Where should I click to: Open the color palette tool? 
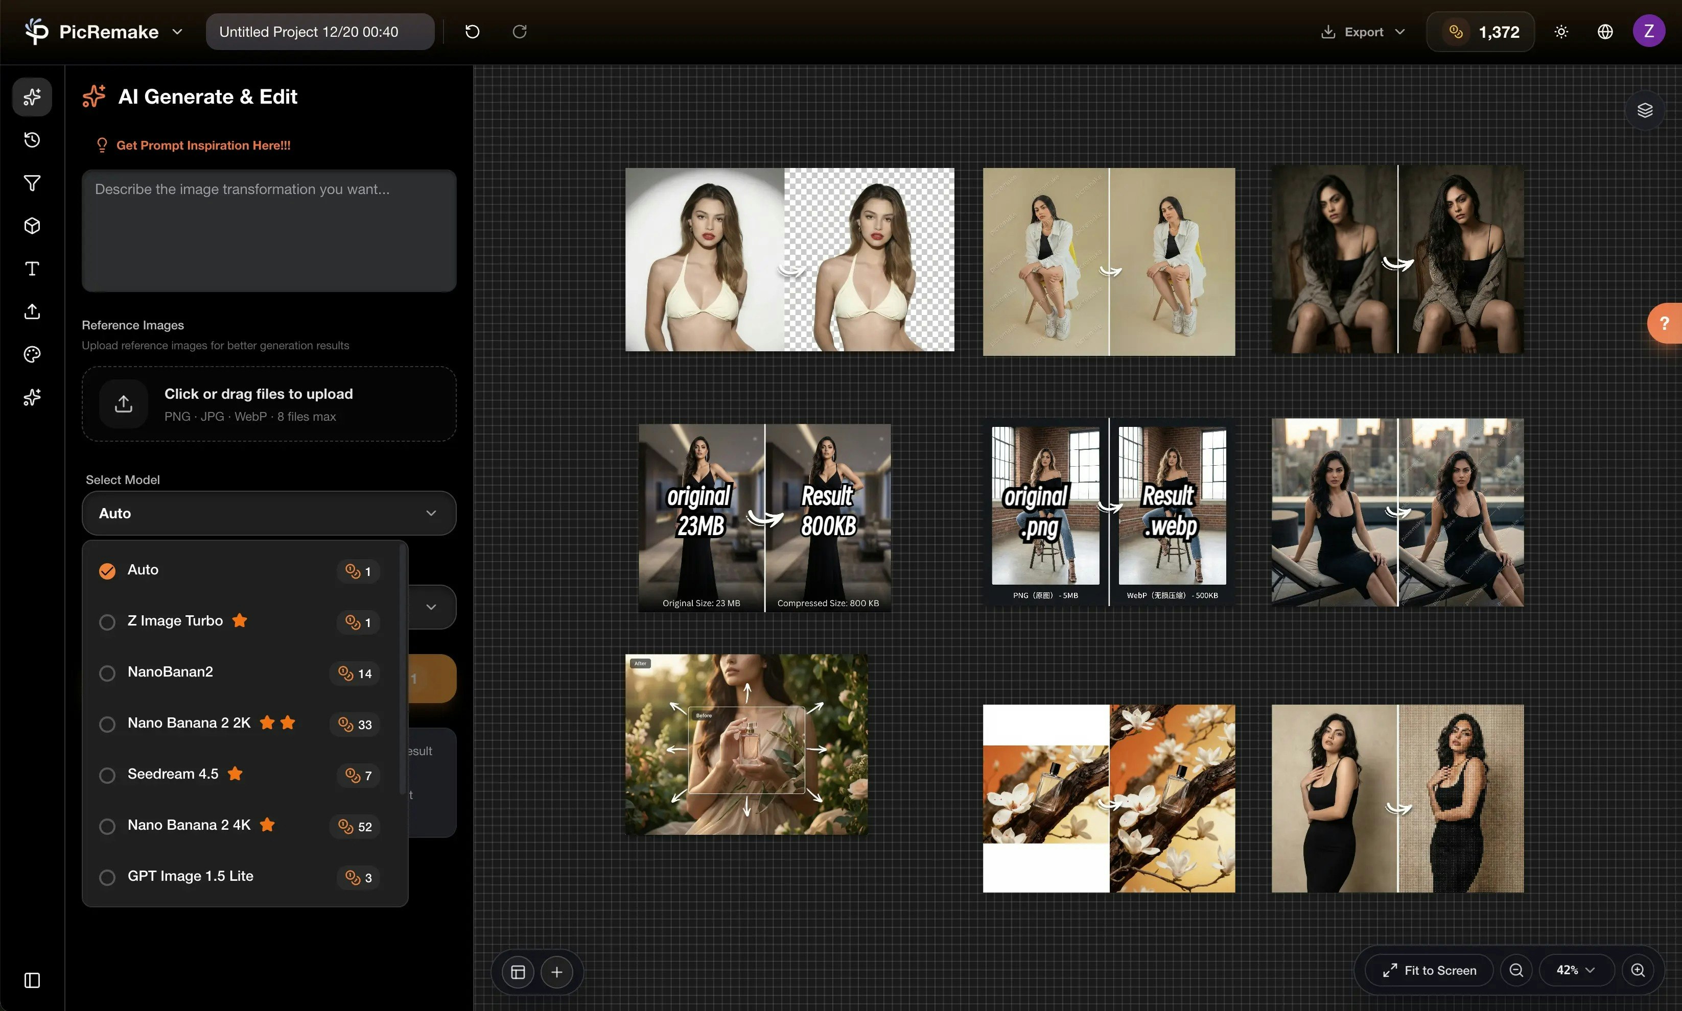(x=32, y=354)
